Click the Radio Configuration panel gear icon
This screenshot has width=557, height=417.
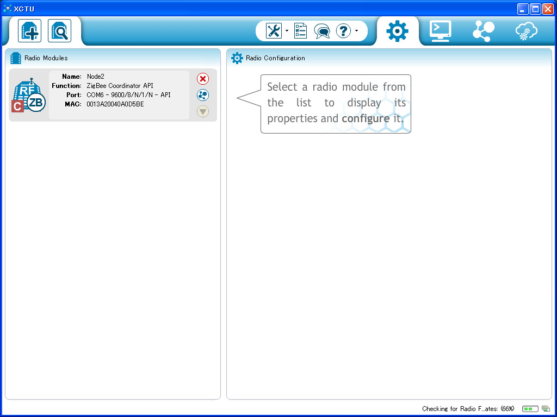click(237, 58)
